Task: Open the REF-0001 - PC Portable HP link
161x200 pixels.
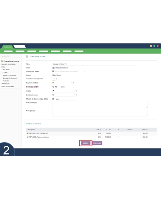Action: click(x=38, y=133)
